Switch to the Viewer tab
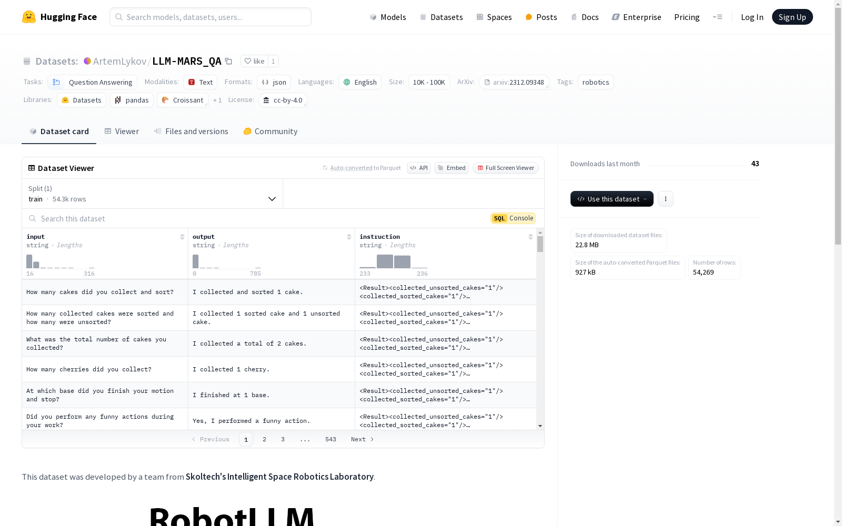The image size is (842, 526). [122, 131]
